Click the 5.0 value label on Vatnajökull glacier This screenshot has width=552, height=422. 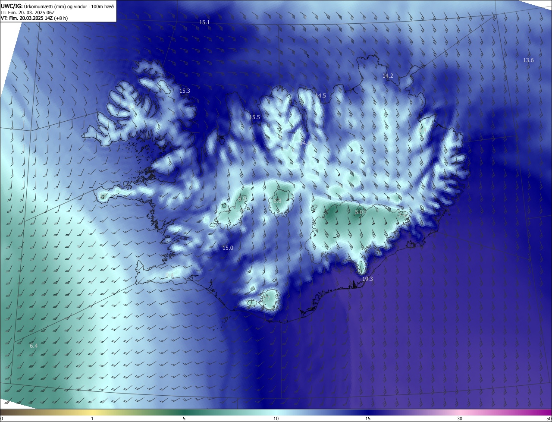[359, 212]
